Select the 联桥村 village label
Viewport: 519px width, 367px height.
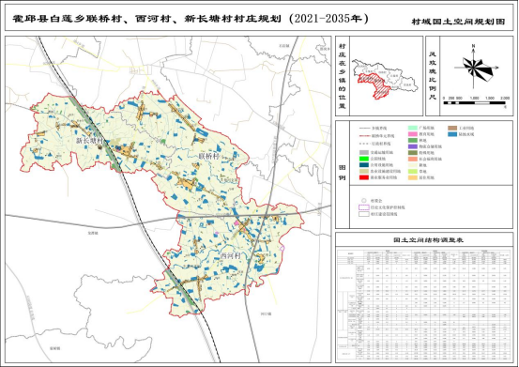point(209,156)
